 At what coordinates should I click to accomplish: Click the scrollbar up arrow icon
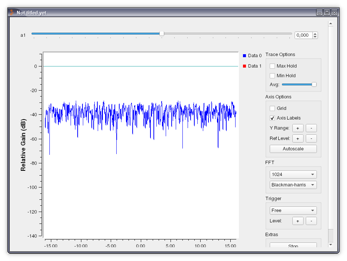point(330,23)
